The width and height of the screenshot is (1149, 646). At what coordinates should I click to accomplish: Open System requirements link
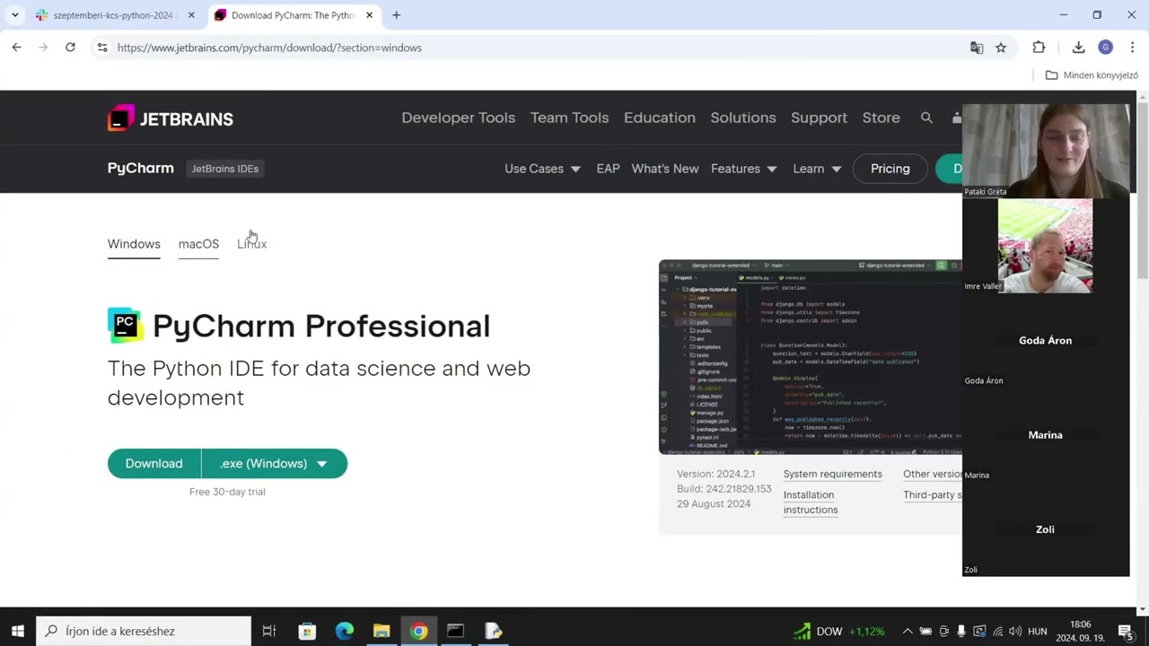[x=832, y=474]
